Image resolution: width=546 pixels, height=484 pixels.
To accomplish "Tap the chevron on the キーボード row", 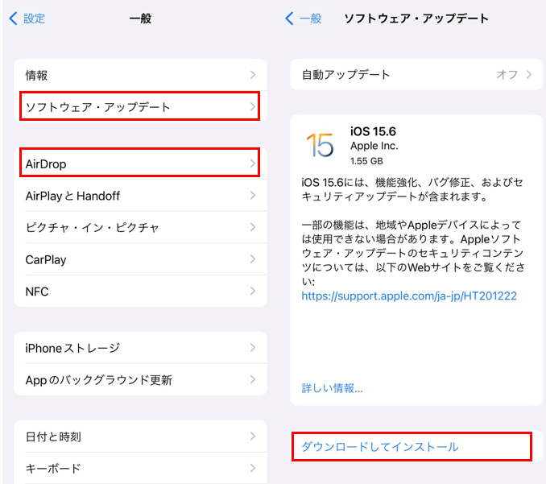I will pyautogui.click(x=253, y=468).
